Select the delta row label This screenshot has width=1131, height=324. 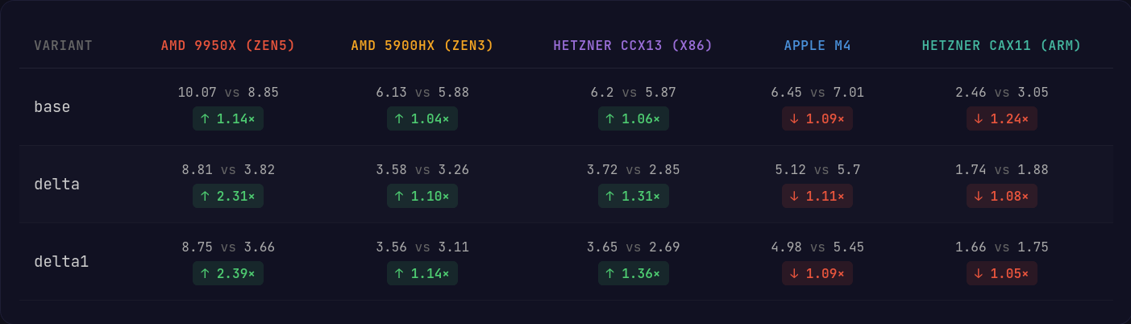[x=56, y=184]
